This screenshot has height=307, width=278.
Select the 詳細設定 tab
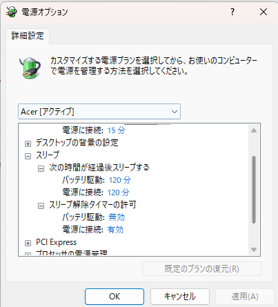point(28,36)
